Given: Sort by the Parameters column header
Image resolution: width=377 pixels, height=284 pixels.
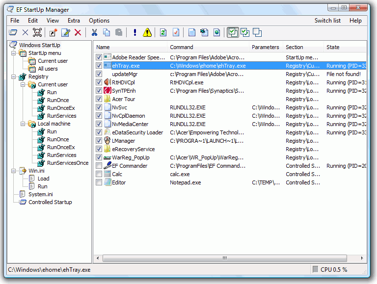Looking at the screenshot, I should 266,47.
